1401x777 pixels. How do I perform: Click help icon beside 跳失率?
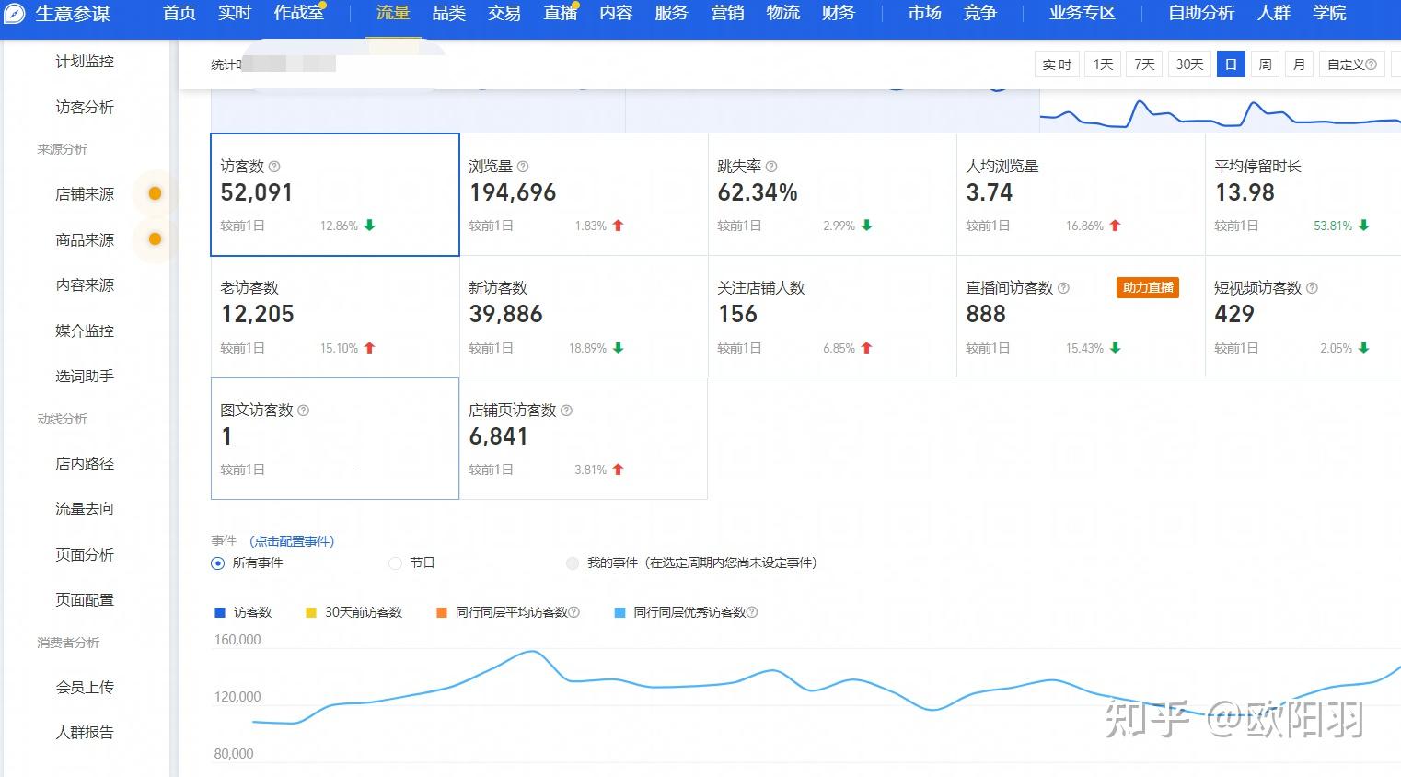(771, 167)
